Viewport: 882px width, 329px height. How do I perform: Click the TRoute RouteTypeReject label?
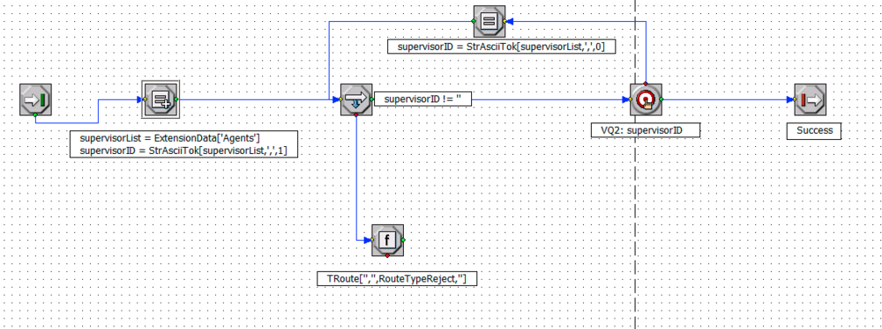[x=397, y=279]
